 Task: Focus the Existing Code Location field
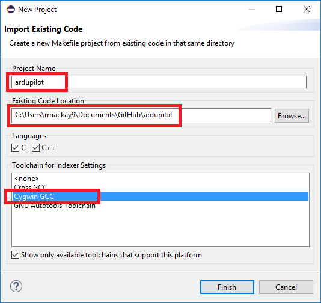pyautogui.click(x=141, y=115)
